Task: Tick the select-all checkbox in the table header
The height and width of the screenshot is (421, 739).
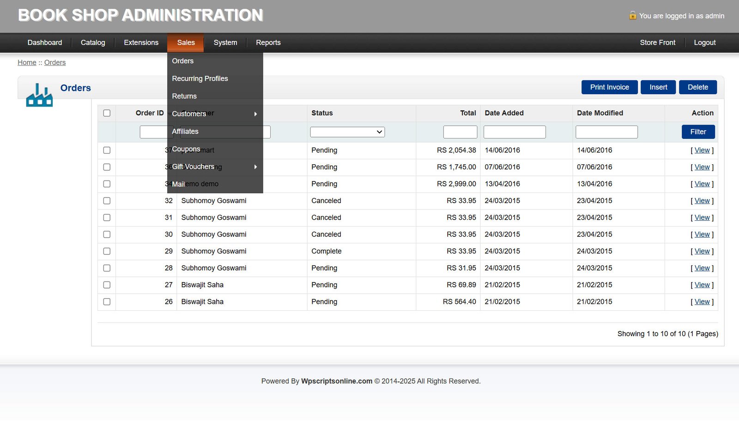Action: pyautogui.click(x=107, y=113)
